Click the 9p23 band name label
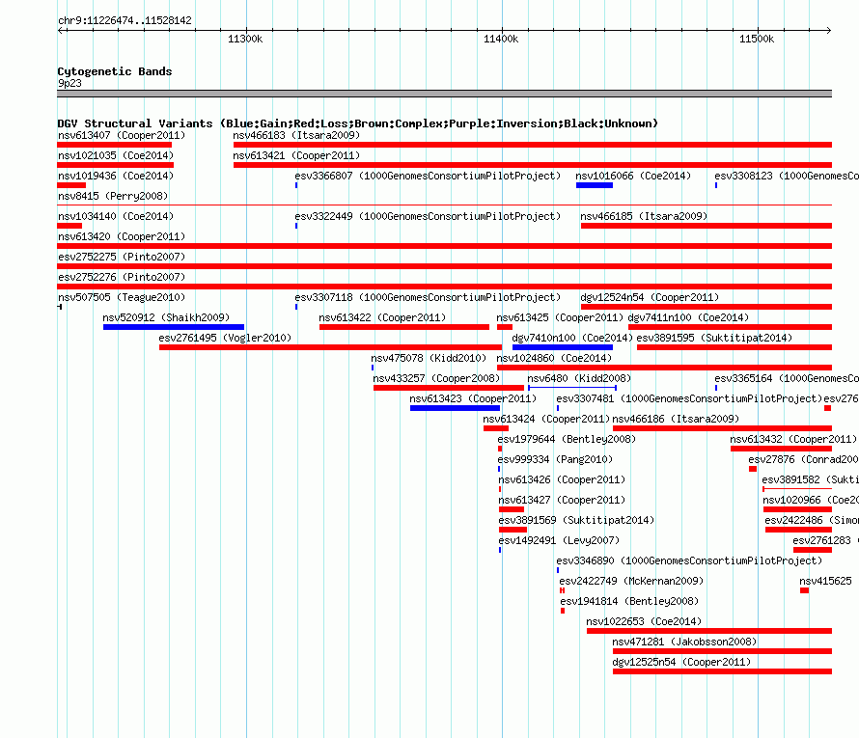This screenshot has width=859, height=738. 69,83
